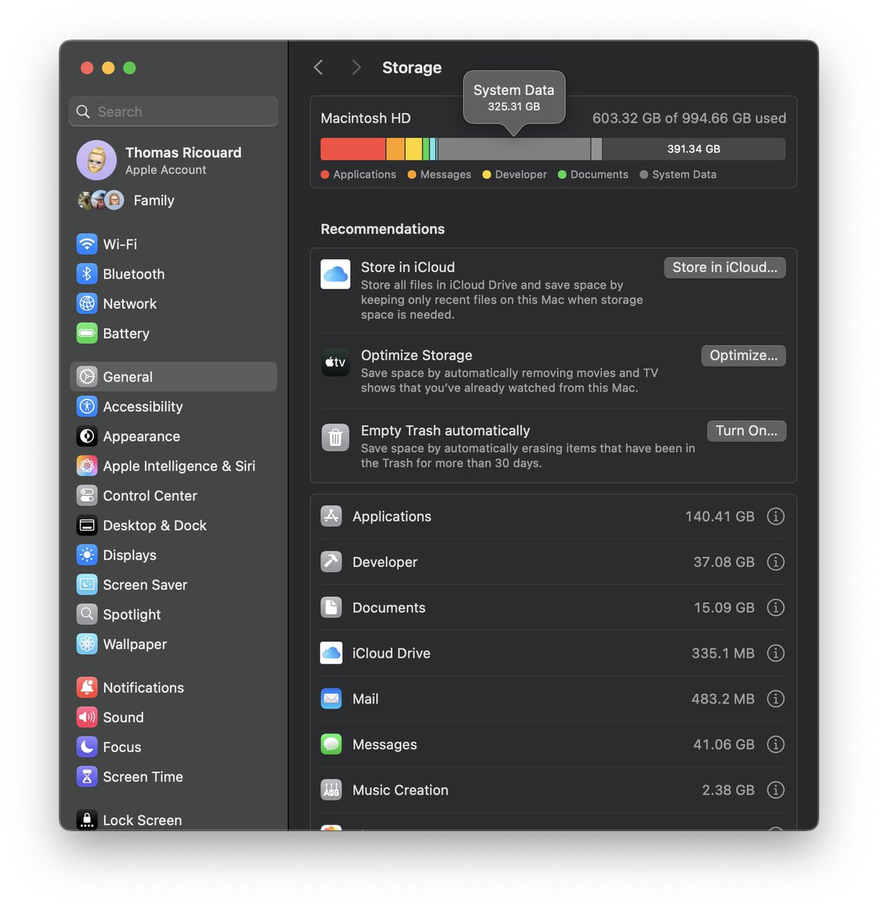Screen dimensions: 878x909
Task: Click the Trash icon by Empty Trash
Action: tap(335, 438)
